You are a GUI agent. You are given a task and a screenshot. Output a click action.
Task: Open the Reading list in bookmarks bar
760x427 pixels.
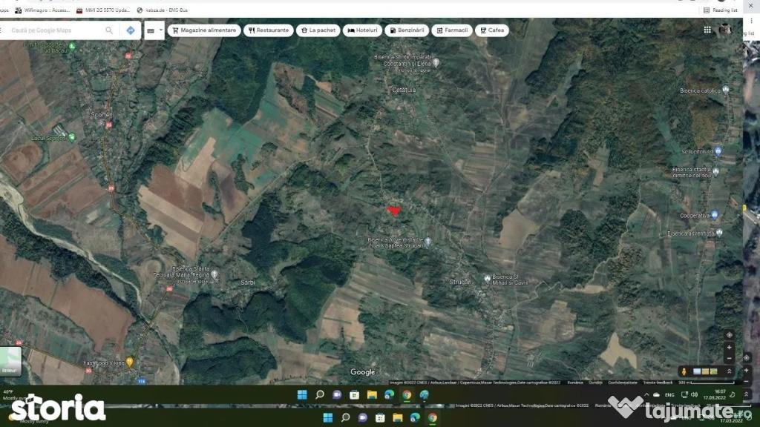[x=720, y=10]
